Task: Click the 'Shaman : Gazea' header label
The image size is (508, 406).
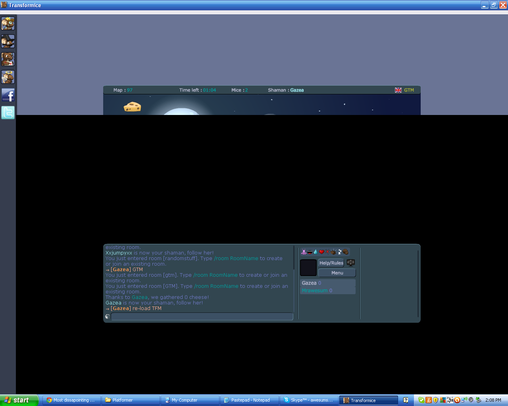Action: (286, 90)
